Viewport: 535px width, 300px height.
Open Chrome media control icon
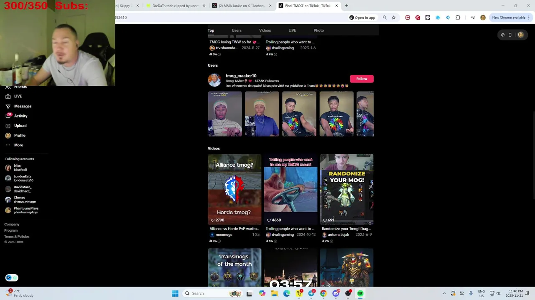tap(473, 17)
